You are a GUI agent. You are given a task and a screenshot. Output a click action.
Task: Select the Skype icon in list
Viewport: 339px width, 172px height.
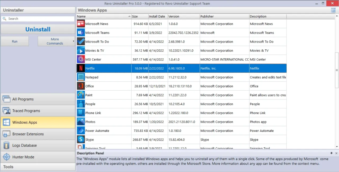[81, 140]
